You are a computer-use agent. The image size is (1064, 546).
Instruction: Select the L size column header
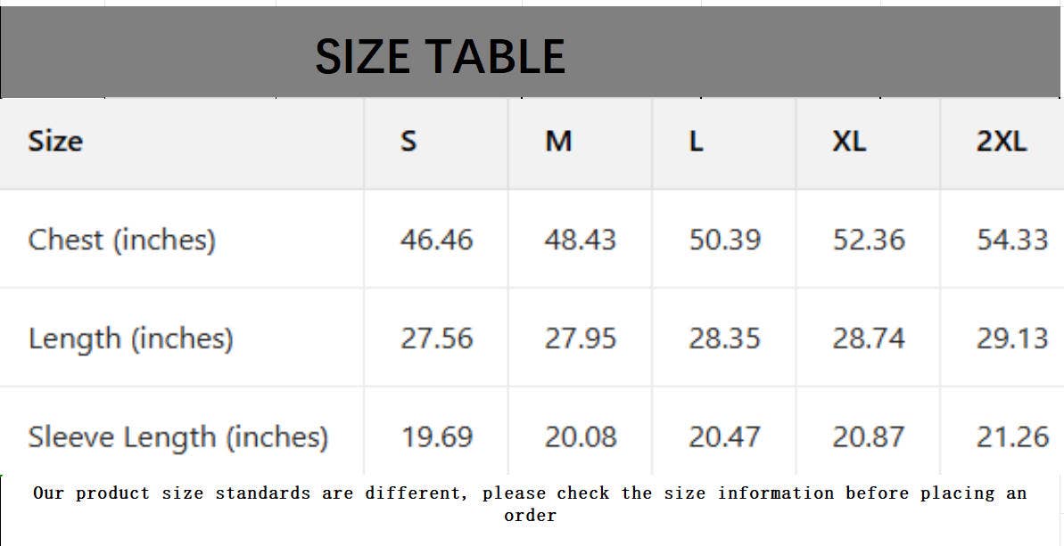(697, 141)
